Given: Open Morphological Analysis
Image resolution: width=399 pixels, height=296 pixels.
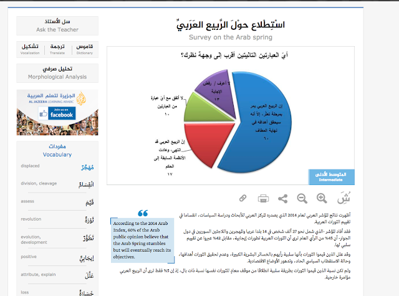Looking at the screenshot, I should coord(57,73).
